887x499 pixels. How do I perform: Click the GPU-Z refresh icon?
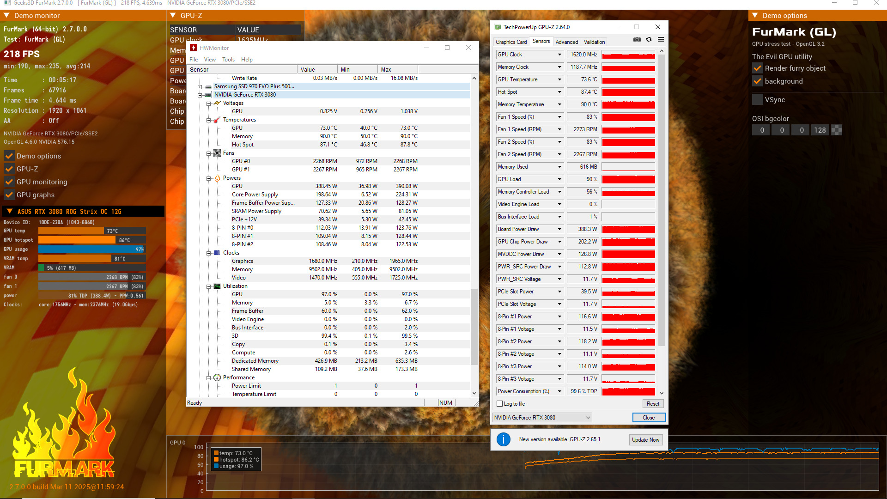pyautogui.click(x=649, y=40)
